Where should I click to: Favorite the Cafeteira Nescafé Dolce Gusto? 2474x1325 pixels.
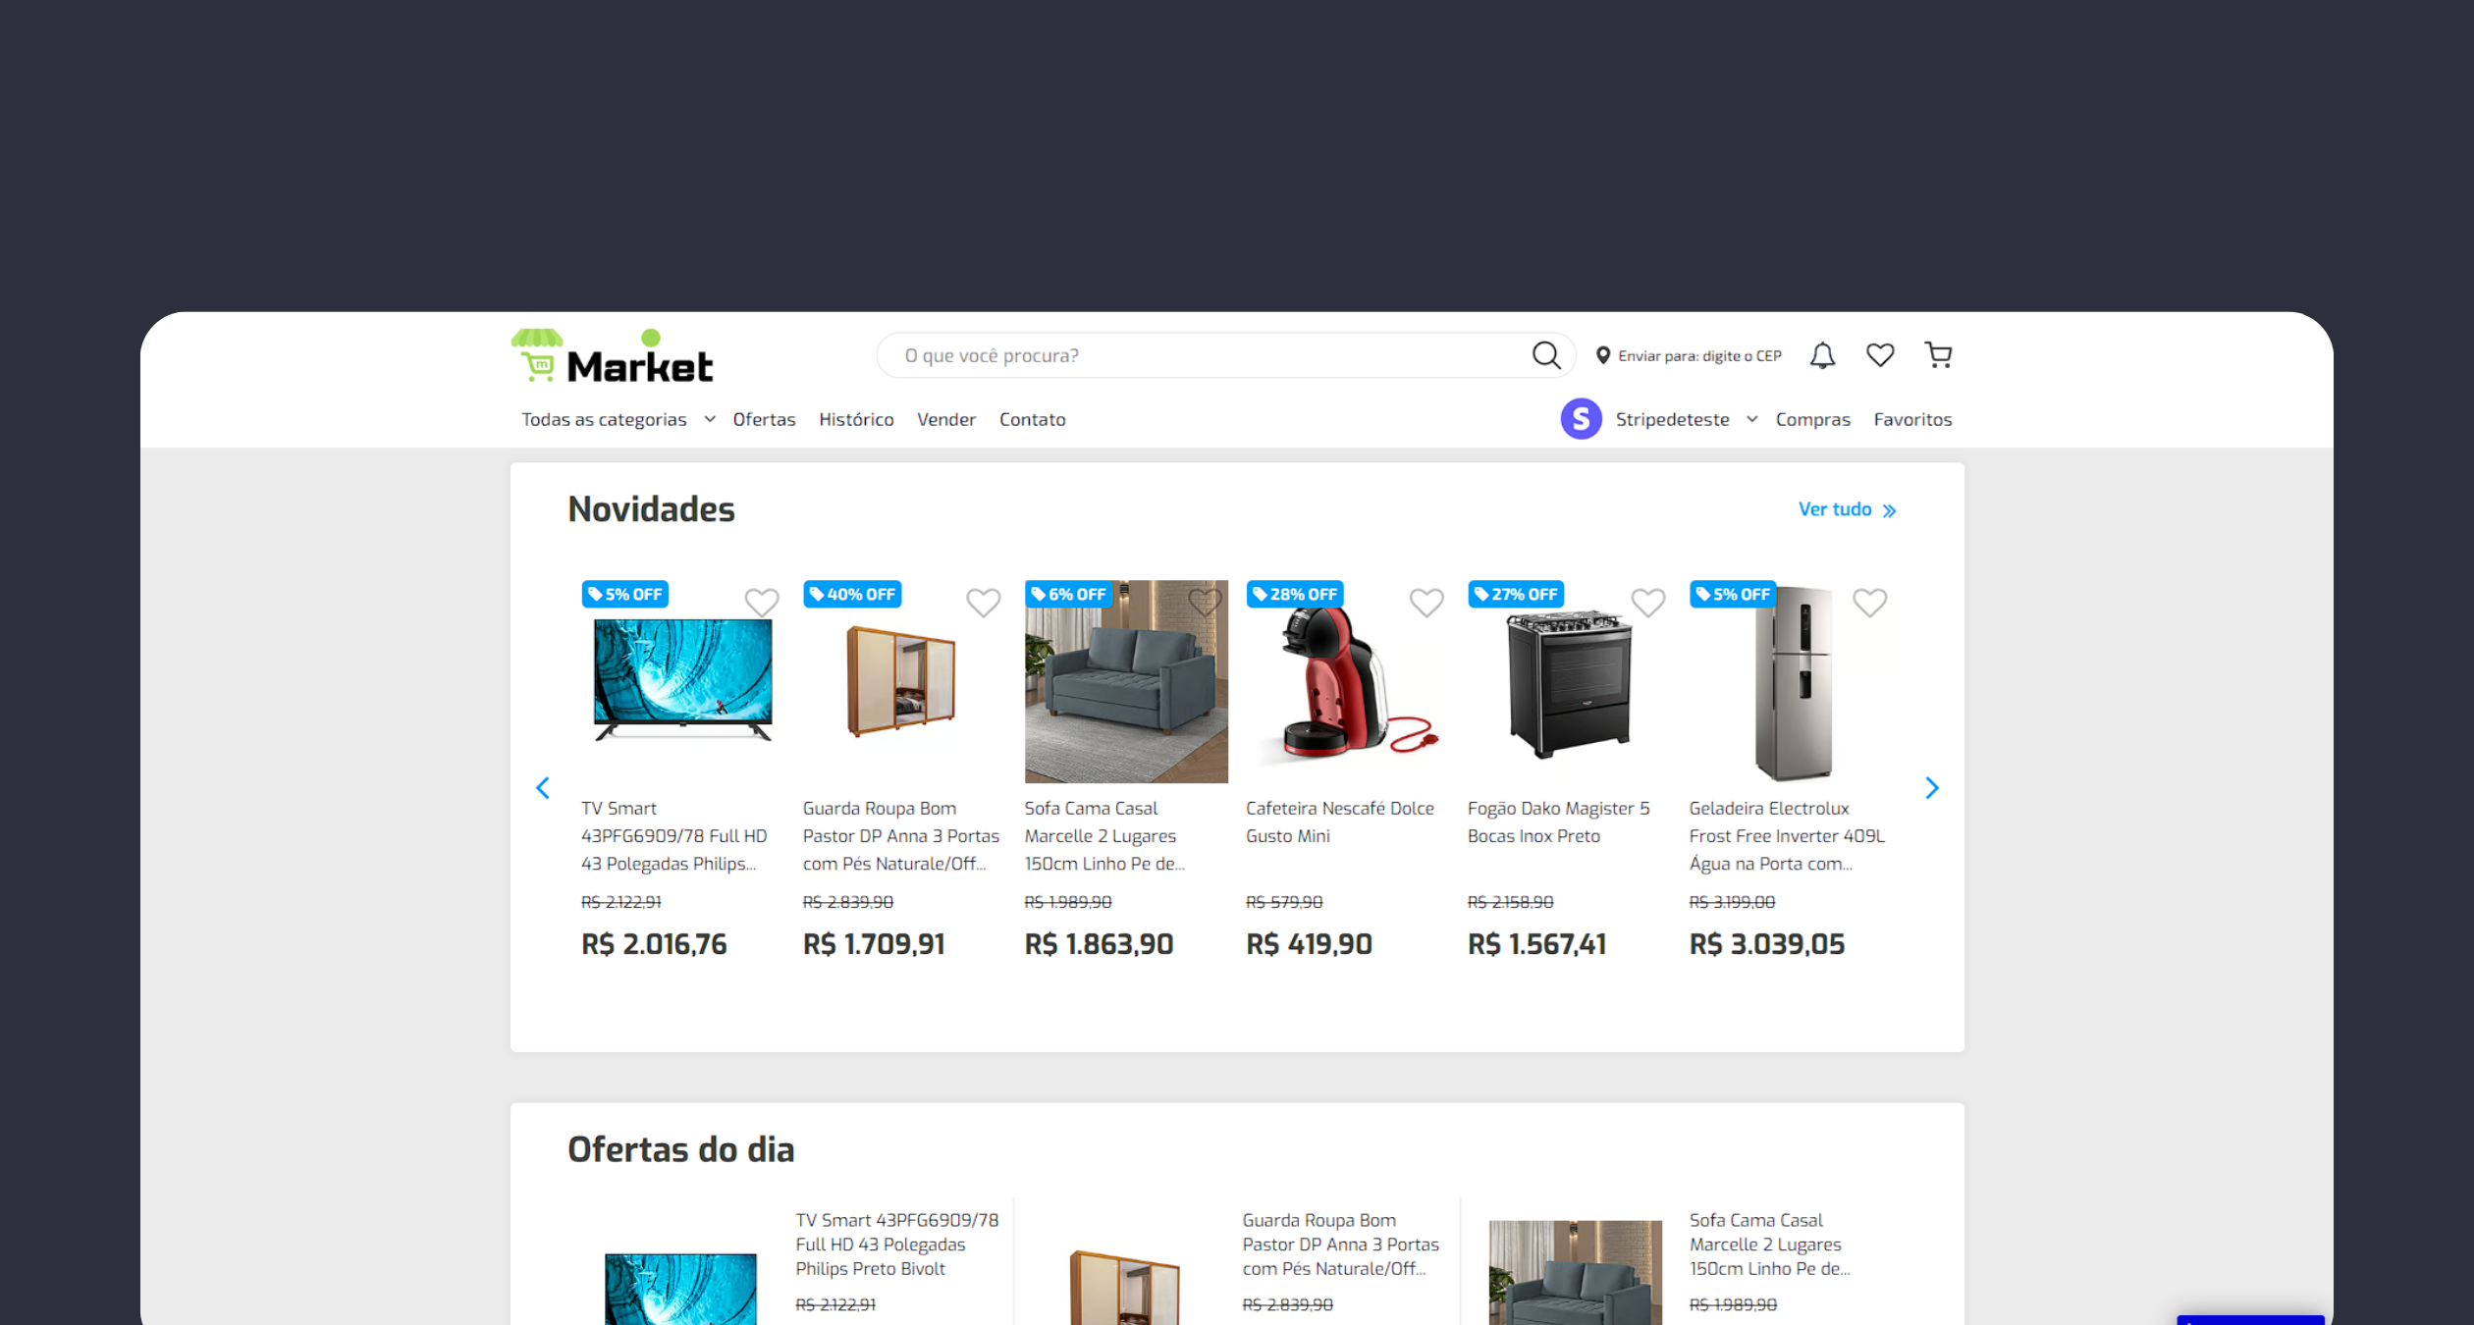1426,603
